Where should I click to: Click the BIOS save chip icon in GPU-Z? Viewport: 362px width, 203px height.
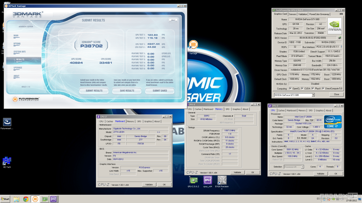click(340, 37)
